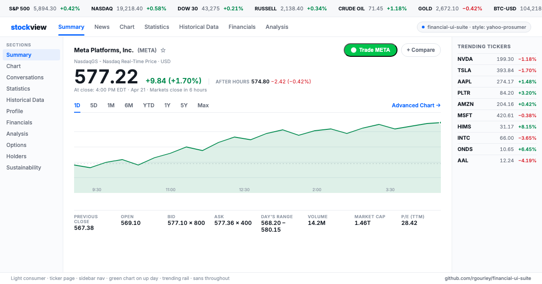Click the Bid value 577.10 × 800
This screenshot has width=542, height=284.
click(x=186, y=223)
